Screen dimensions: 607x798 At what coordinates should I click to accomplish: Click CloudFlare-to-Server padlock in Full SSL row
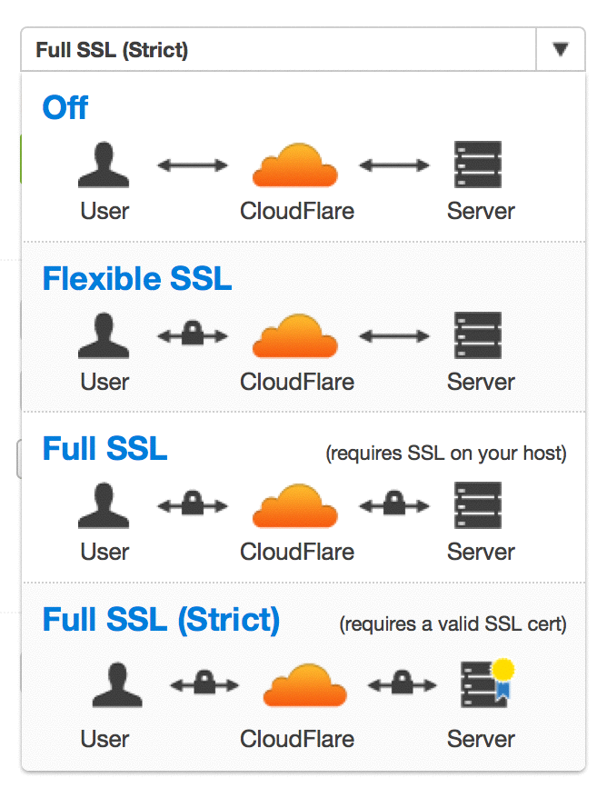(394, 504)
